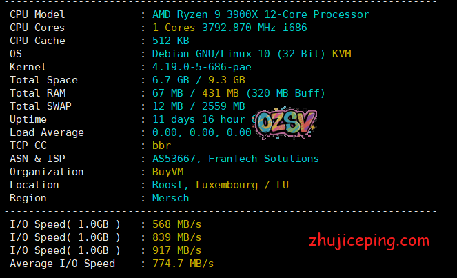Click the Total SWAP value 12 MB

point(167,106)
